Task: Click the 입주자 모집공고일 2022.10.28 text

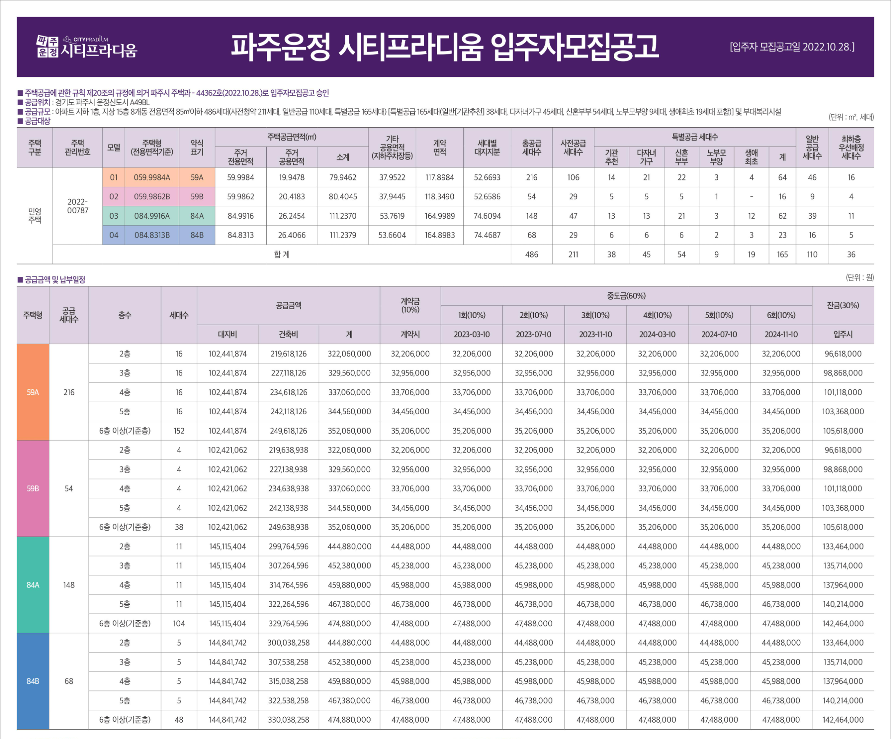Action: pos(792,47)
